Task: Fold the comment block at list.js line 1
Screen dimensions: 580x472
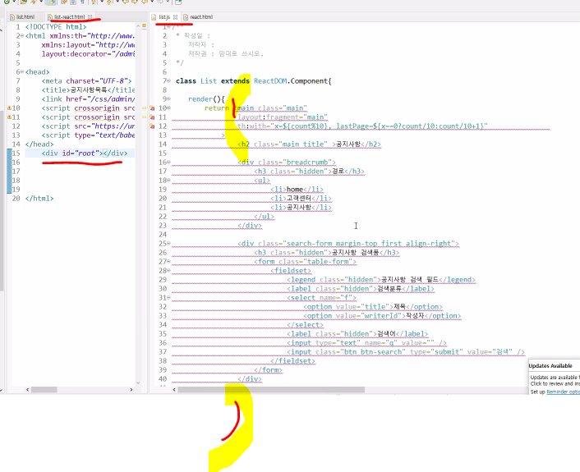Action: (168, 27)
